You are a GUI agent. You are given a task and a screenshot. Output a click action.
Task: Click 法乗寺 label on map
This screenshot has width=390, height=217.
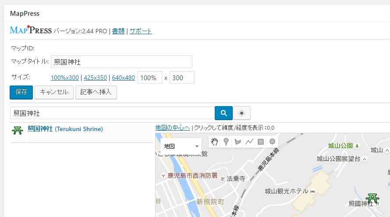coord(236,179)
